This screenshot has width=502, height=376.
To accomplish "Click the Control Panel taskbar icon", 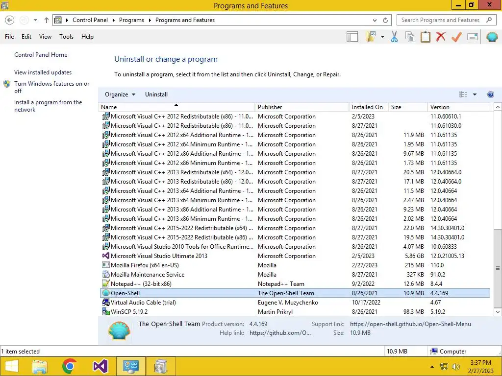I will [130, 366].
